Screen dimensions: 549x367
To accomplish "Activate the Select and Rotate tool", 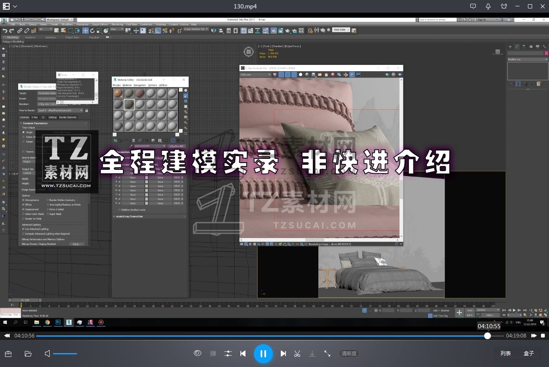I will [92, 30].
